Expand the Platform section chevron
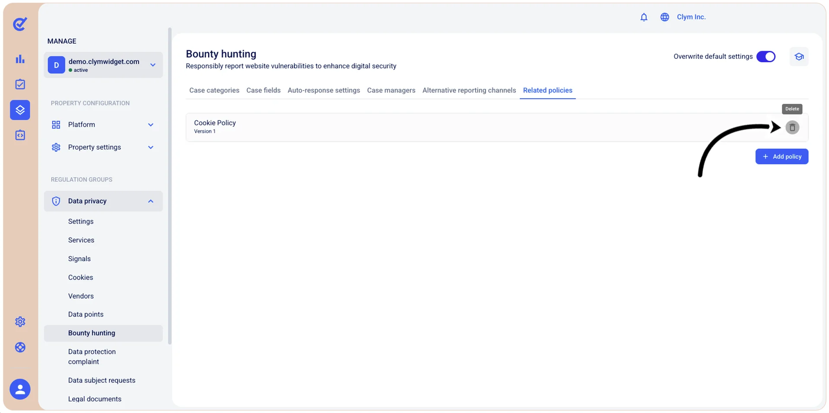Viewport: 829px width, 413px height. 150,125
